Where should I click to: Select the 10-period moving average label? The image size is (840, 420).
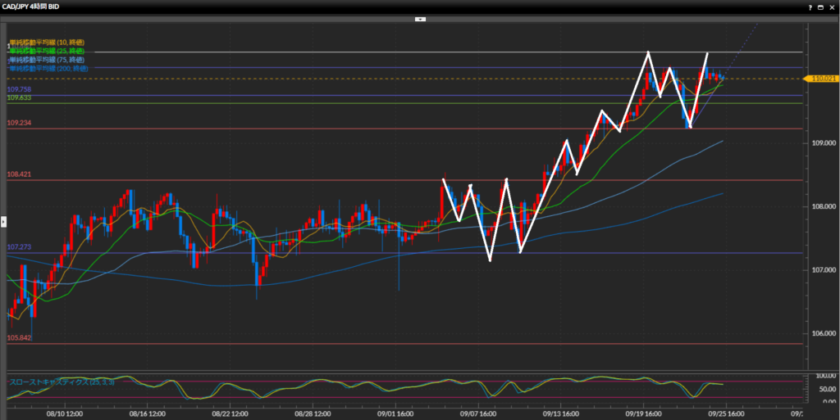click(x=48, y=42)
